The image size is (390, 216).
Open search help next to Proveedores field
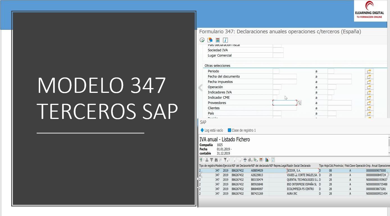pyautogui.click(x=299, y=103)
